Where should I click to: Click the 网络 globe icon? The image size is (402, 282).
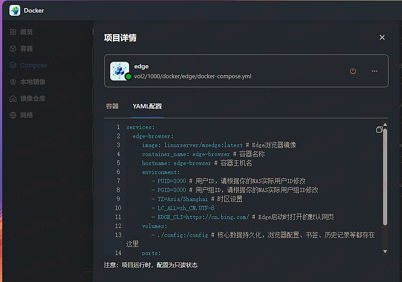tap(13, 115)
